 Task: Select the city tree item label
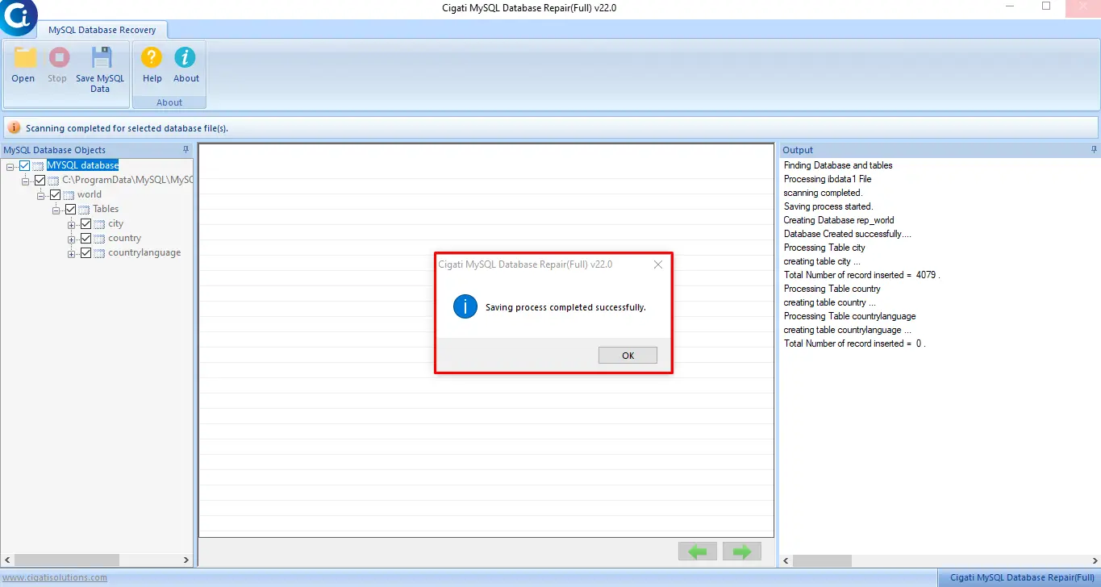click(115, 223)
